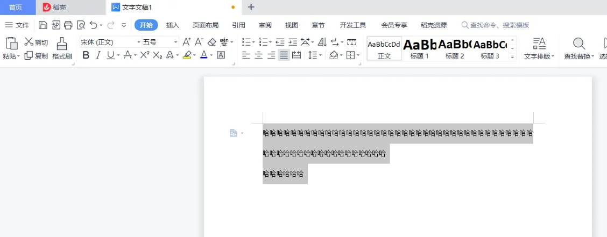
Task: Align text left
Action: pyautogui.click(x=246, y=55)
